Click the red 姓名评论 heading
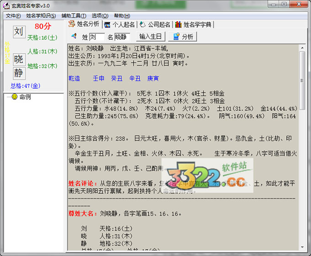The height and width of the screenshot is (256, 311). [x=82, y=183]
